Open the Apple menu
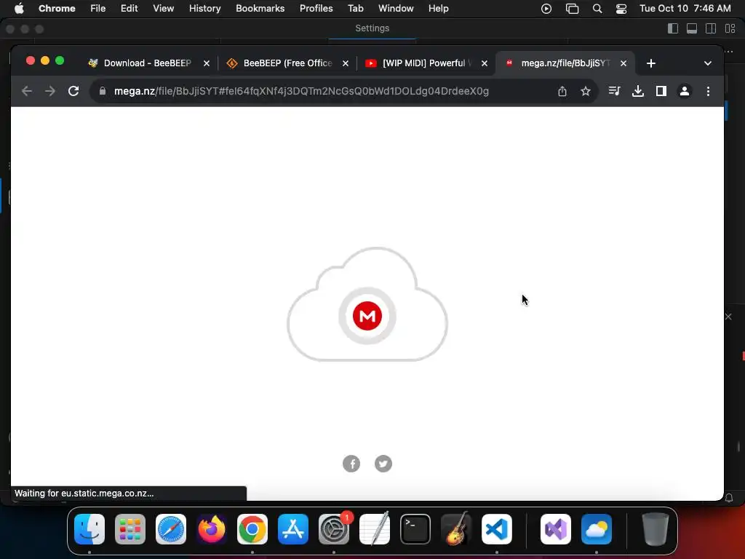Viewport: 745px width, 559px height. click(x=19, y=9)
